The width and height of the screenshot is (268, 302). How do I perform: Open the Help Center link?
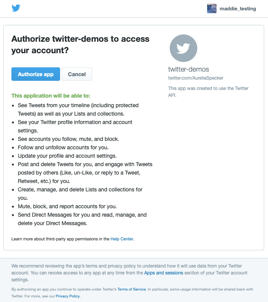point(122,239)
